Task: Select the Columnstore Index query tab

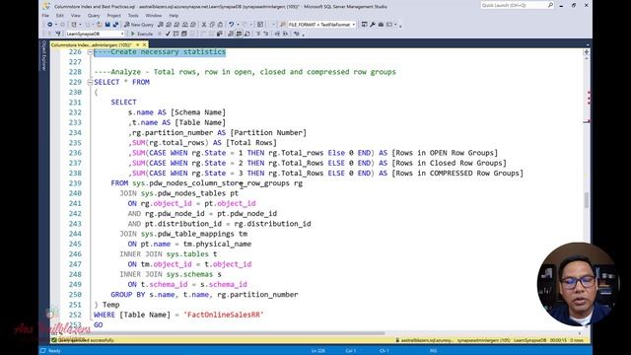Action: (92, 44)
